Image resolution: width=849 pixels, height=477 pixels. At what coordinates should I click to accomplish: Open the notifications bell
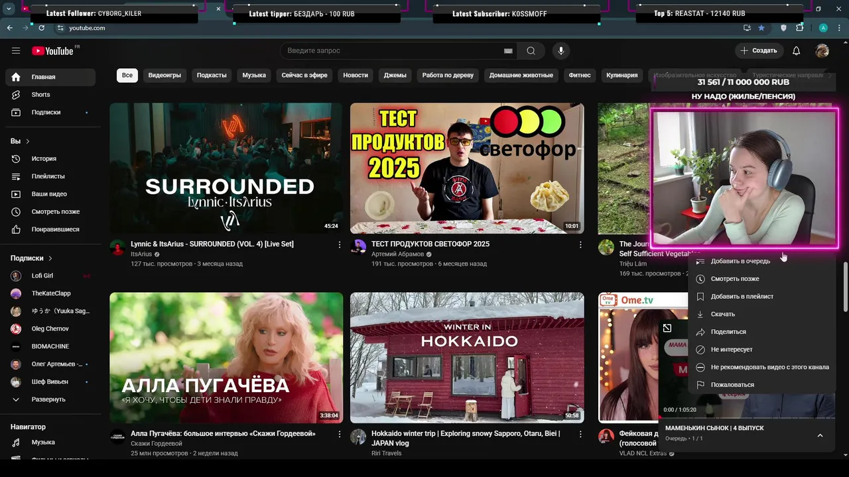click(797, 51)
